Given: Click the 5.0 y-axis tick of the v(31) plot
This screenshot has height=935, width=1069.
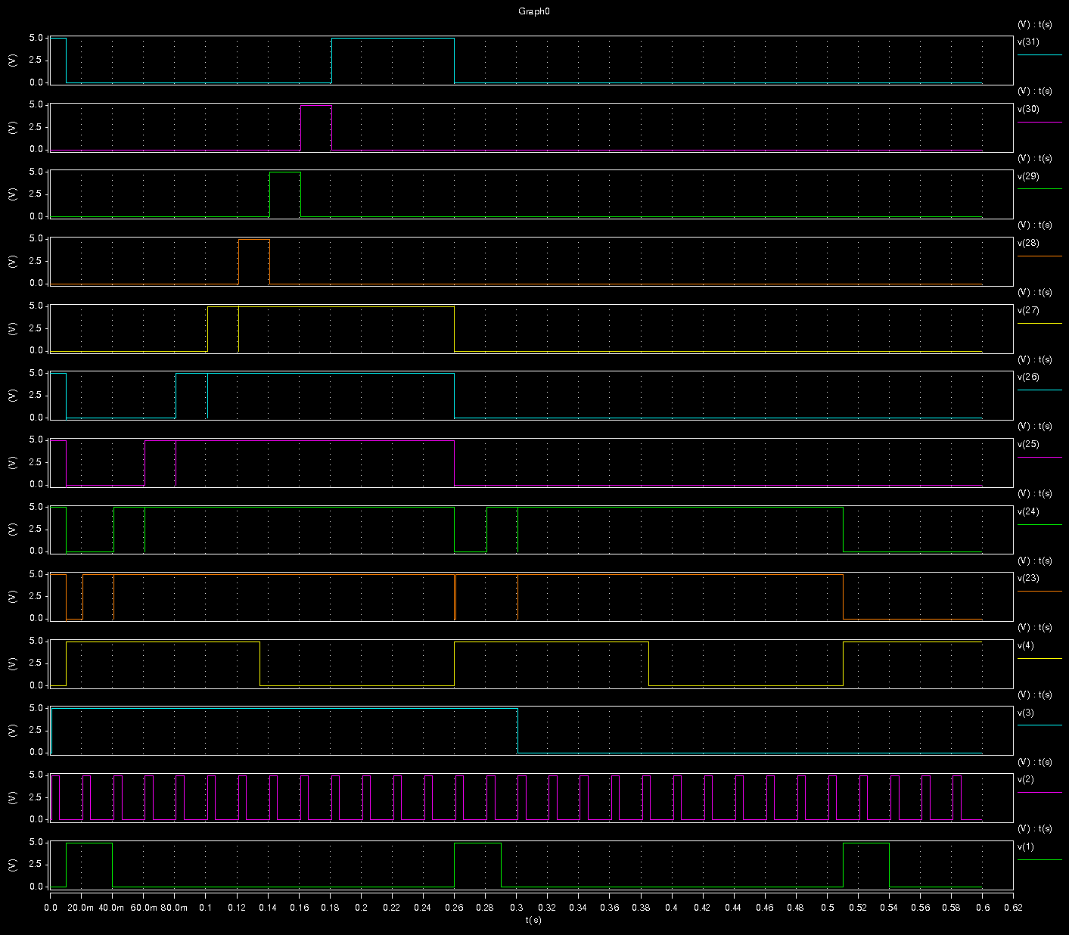Looking at the screenshot, I should pyautogui.click(x=36, y=38).
